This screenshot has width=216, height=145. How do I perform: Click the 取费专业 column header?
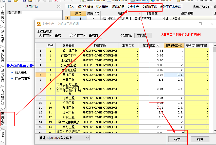[69, 46]
